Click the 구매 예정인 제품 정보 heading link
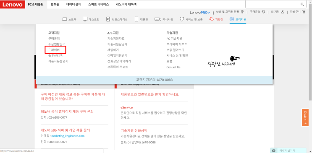Viewport: 312px width, 153px height. pos(73,96)
